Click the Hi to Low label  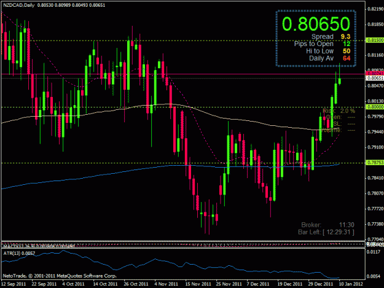[319, 51]
